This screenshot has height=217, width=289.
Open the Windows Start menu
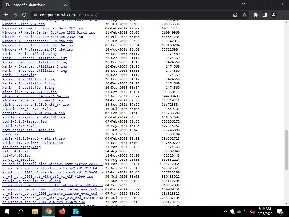point(7,211)
